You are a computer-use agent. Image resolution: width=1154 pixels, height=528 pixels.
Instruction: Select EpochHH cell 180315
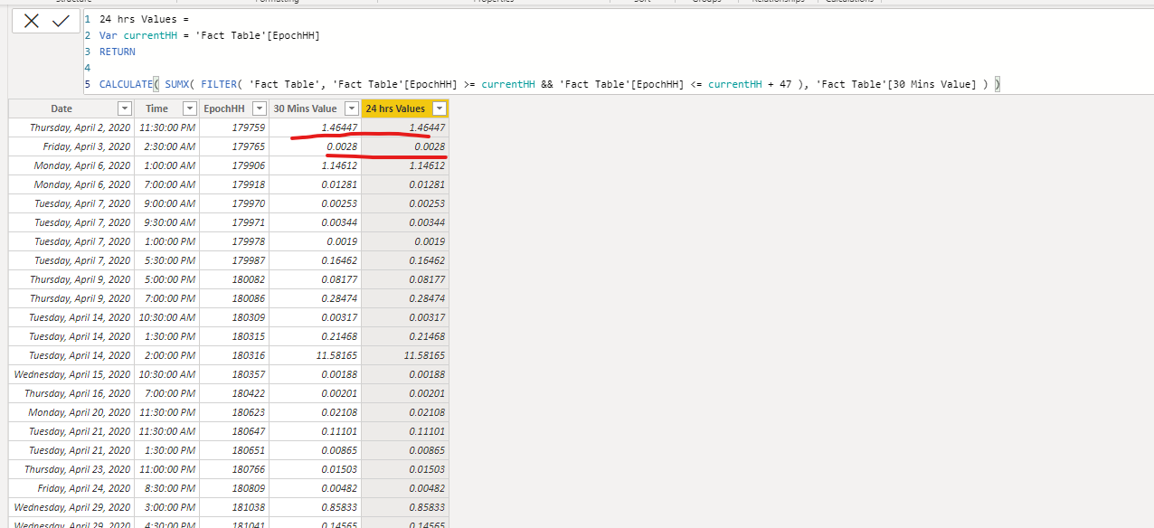click(x=233, y=336)
